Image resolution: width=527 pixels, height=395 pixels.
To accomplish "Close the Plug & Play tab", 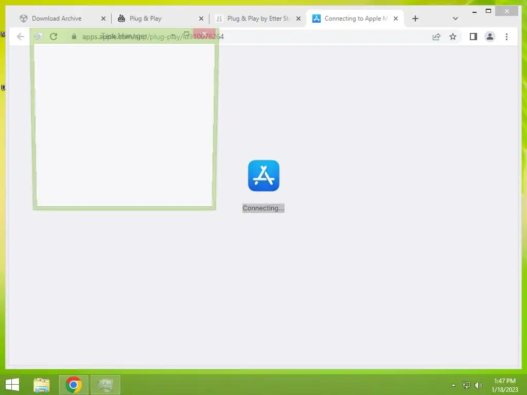I will [x=201, y=19].
